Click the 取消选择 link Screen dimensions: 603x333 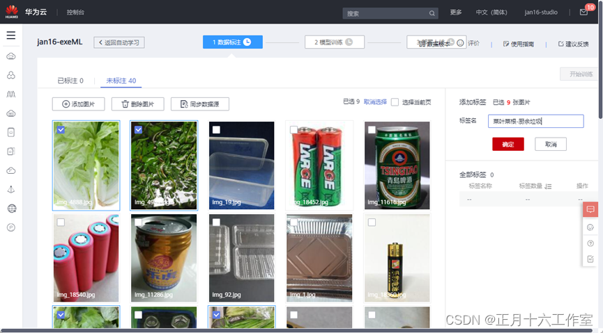(x=375, y=101)
